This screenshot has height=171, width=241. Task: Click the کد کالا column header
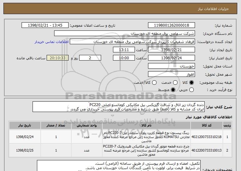(207, 125)
